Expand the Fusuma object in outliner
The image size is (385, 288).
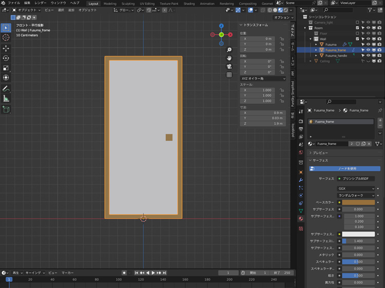pyautogui.click(x=316, y=45)
